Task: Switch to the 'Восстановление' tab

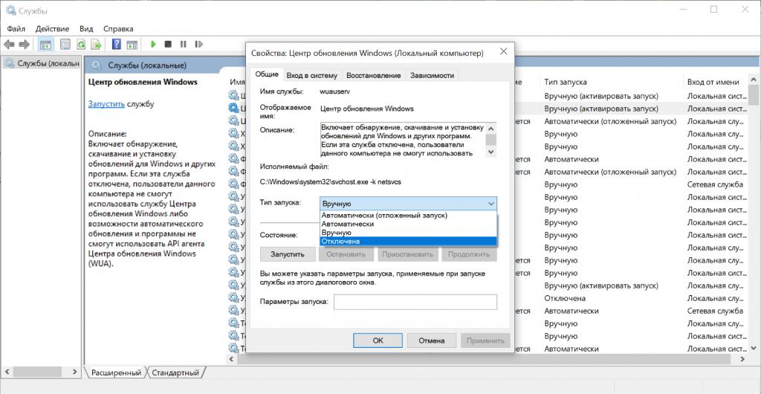Action: click(373, 75)
